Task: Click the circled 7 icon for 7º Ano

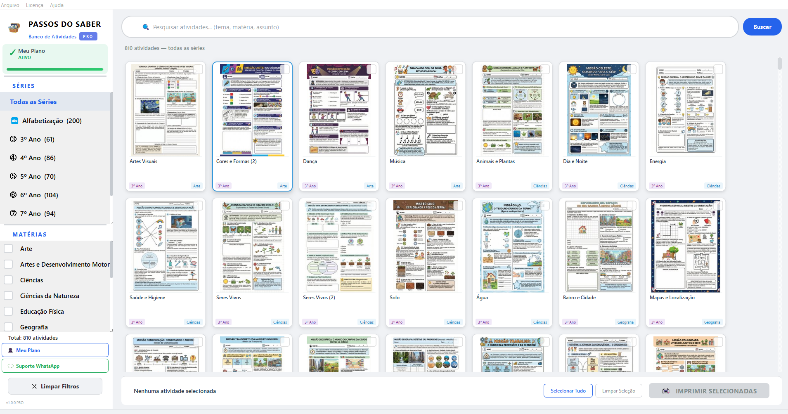Action: [13, 213]
